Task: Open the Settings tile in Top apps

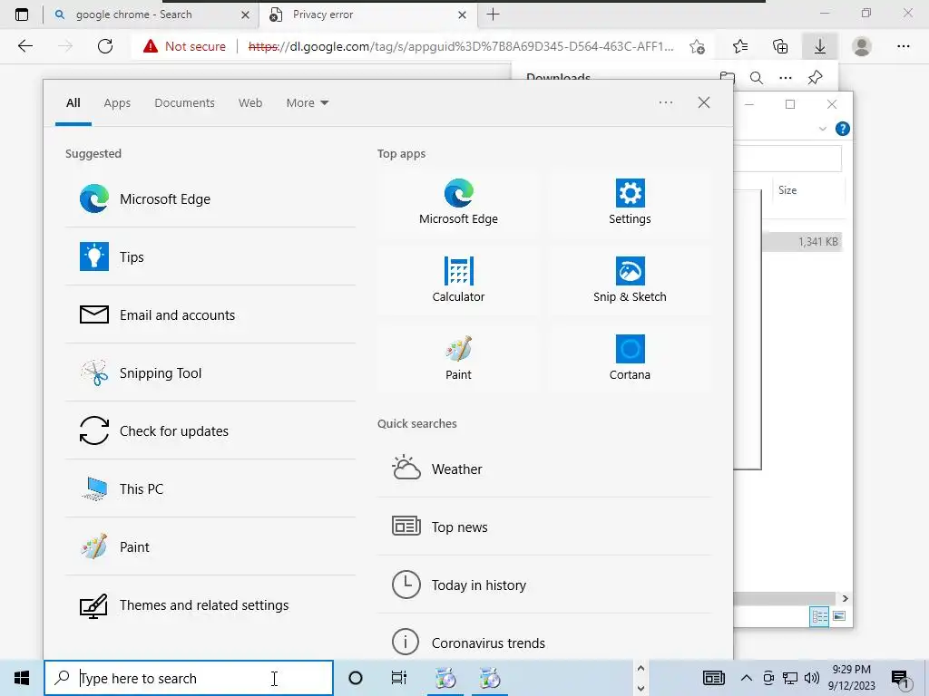Action: click(630, 202)
